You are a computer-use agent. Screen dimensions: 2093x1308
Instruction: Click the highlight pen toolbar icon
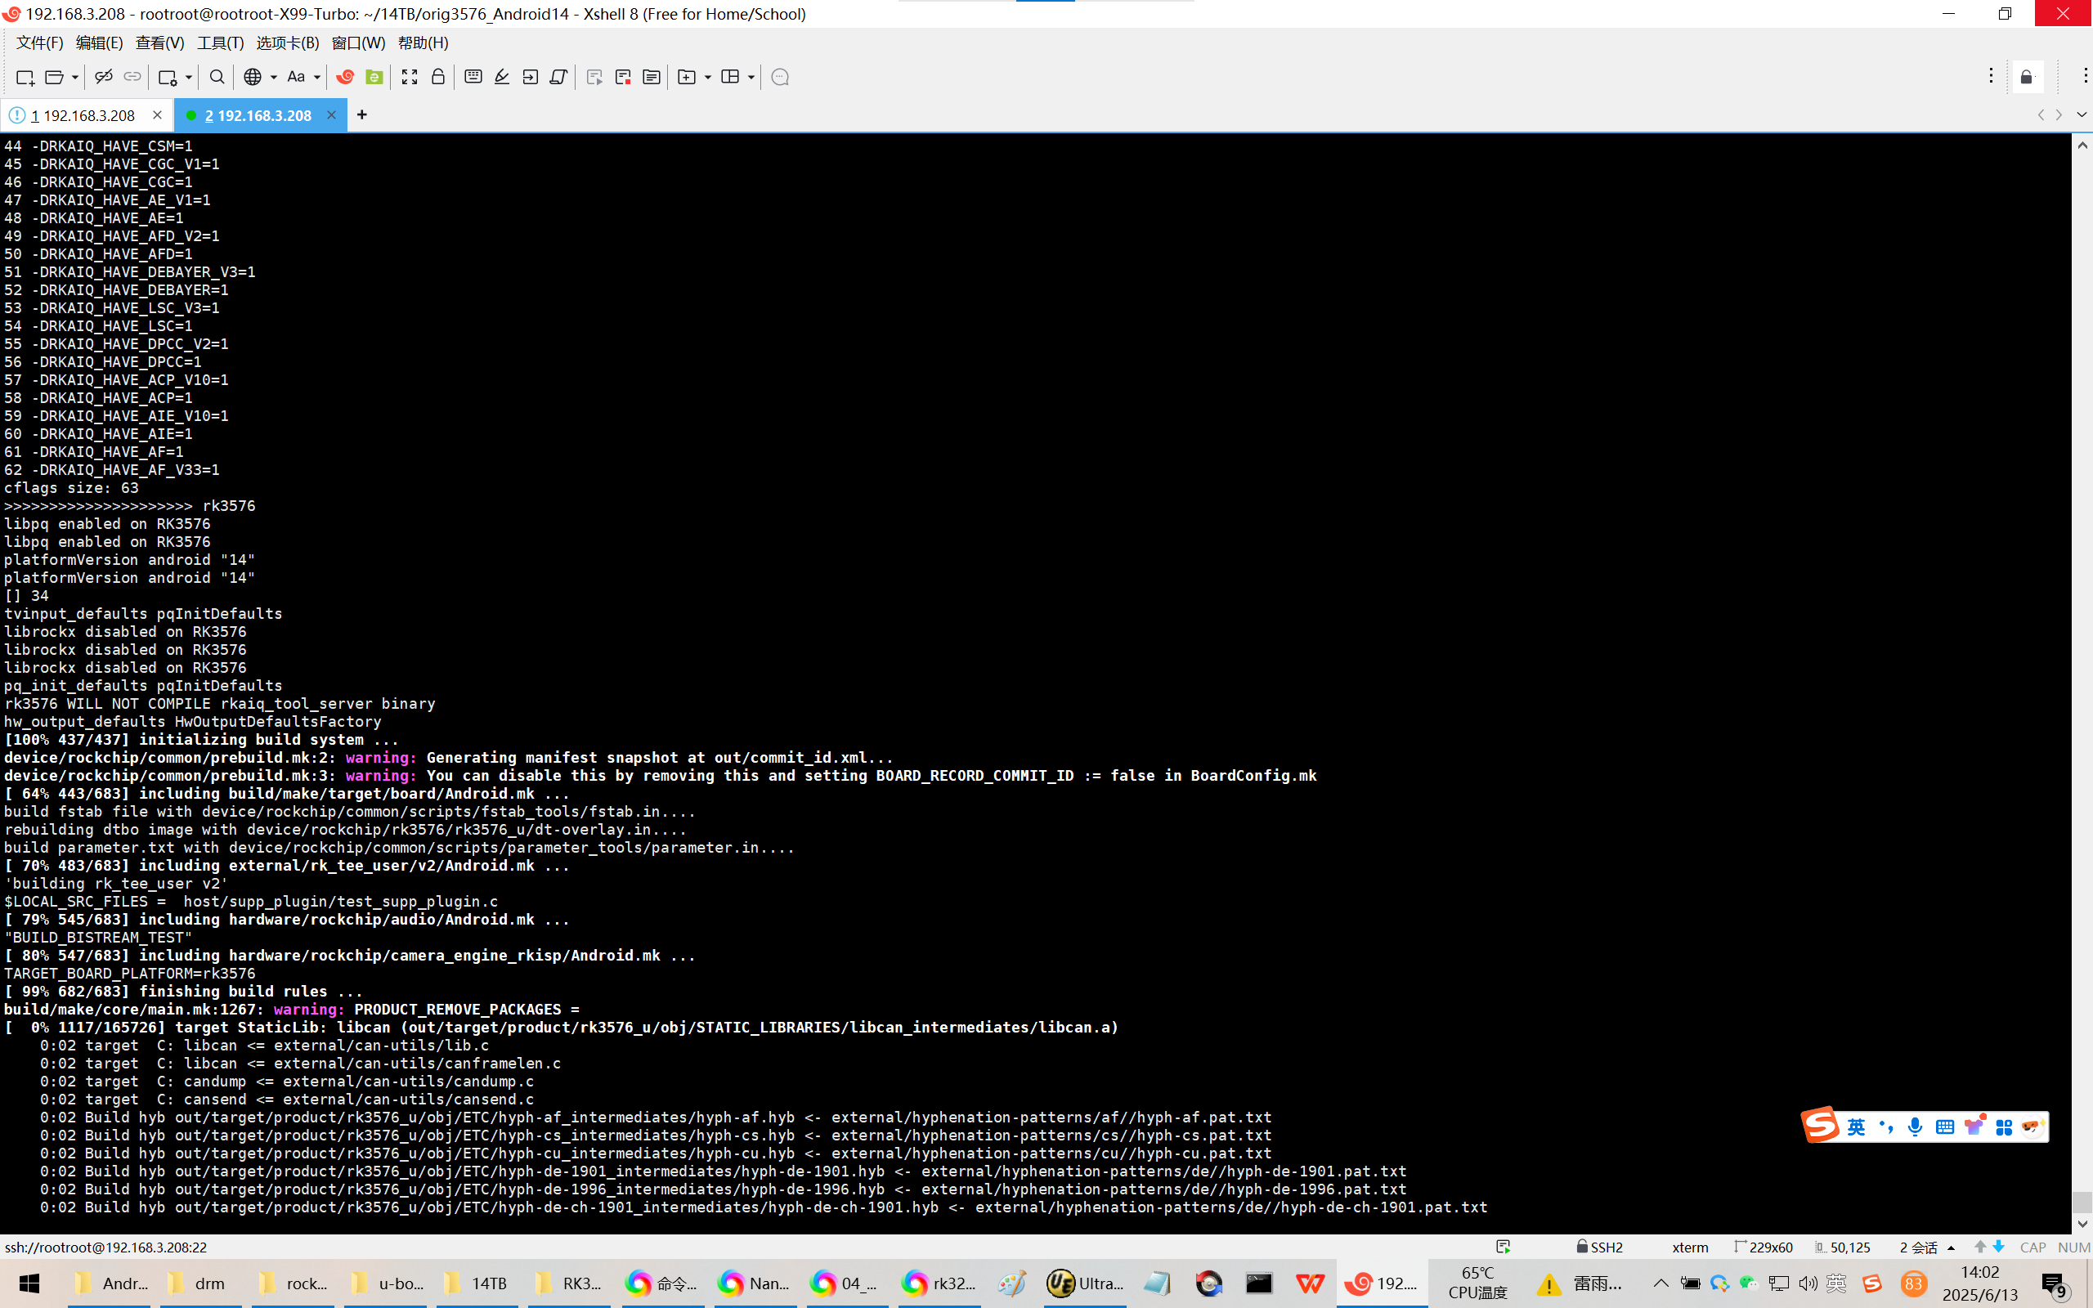tap(502, 77)
